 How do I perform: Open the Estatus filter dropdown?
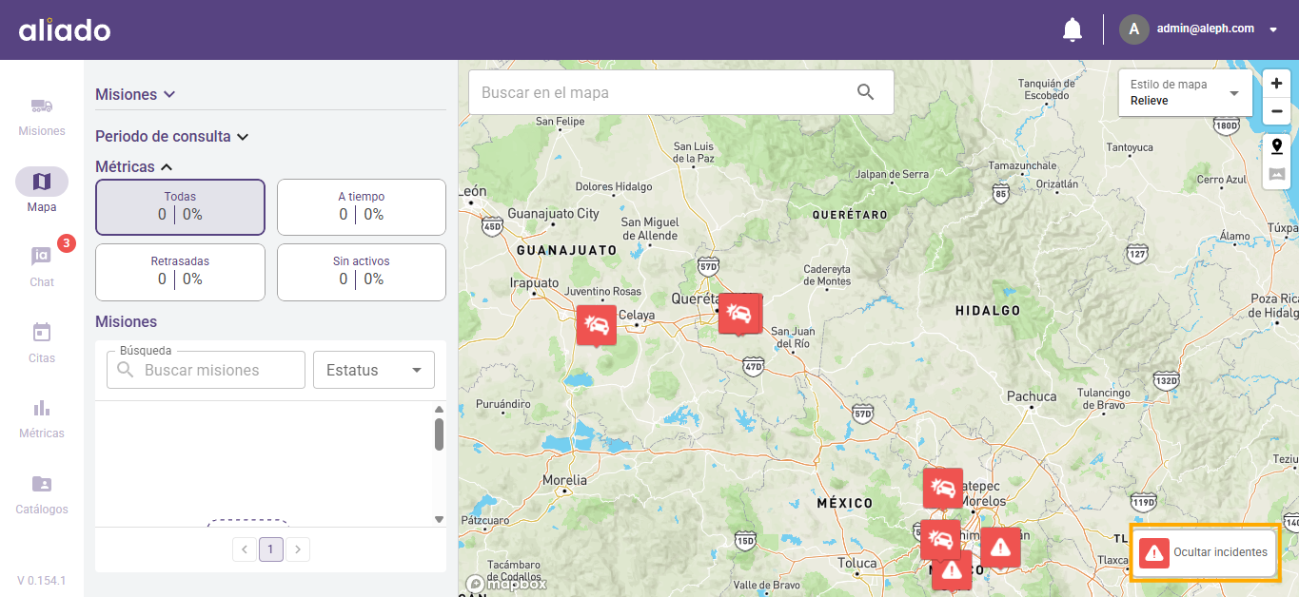click(x=373, y=370)
